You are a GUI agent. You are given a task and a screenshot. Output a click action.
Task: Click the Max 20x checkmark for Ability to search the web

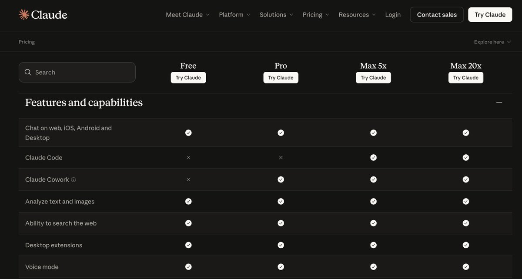coord(466,223)
